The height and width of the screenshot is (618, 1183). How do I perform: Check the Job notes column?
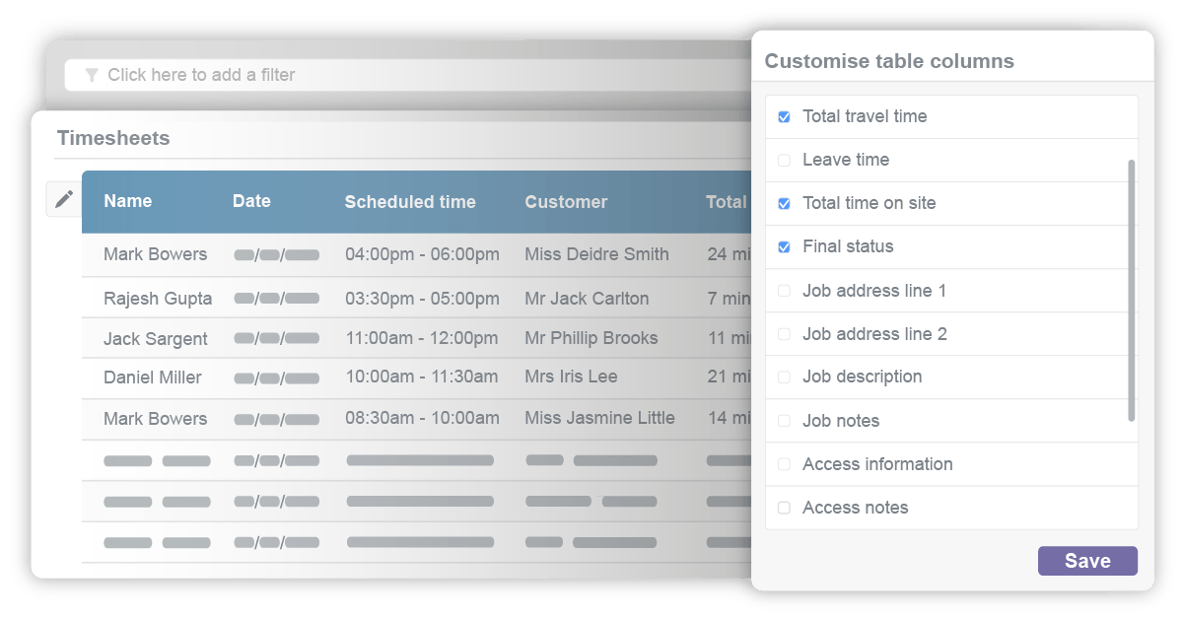[x=784, y=420]
